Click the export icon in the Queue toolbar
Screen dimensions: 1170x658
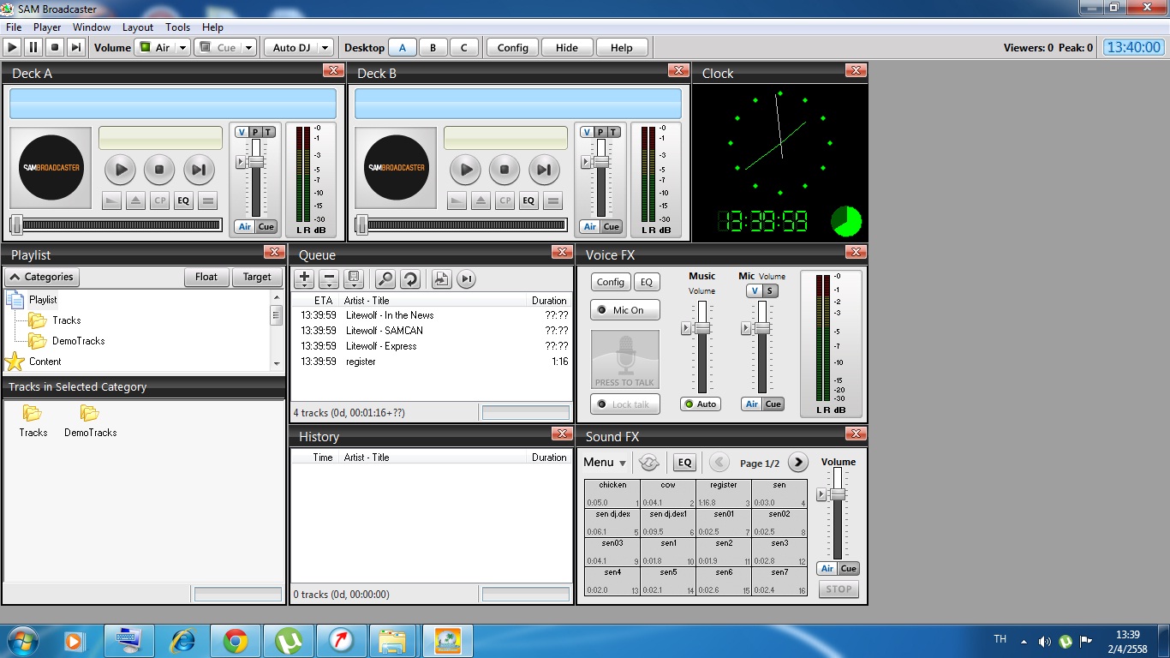pyautogui.click(x=441, y=278)
